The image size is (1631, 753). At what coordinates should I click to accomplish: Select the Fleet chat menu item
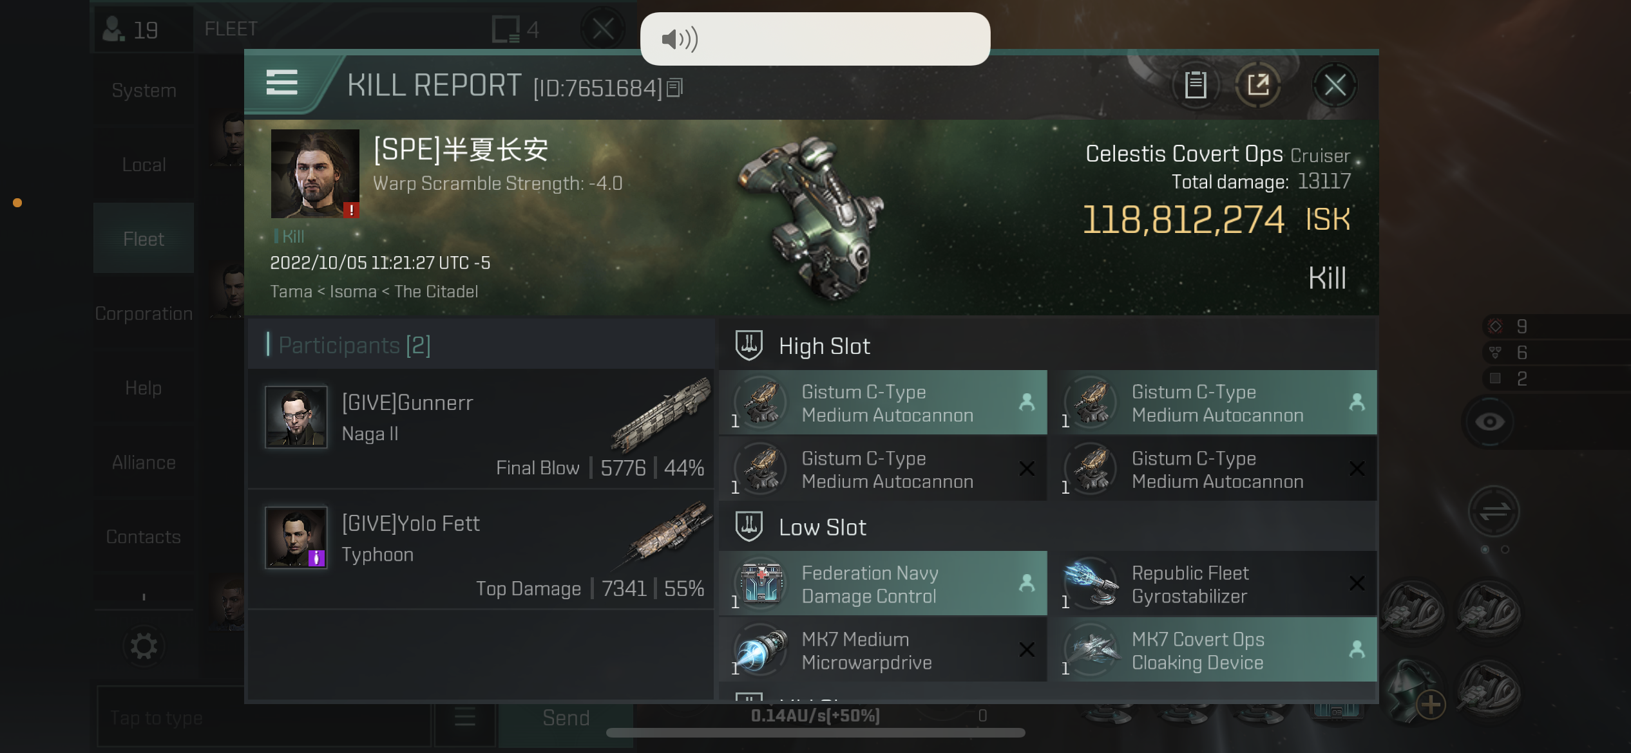144,239
